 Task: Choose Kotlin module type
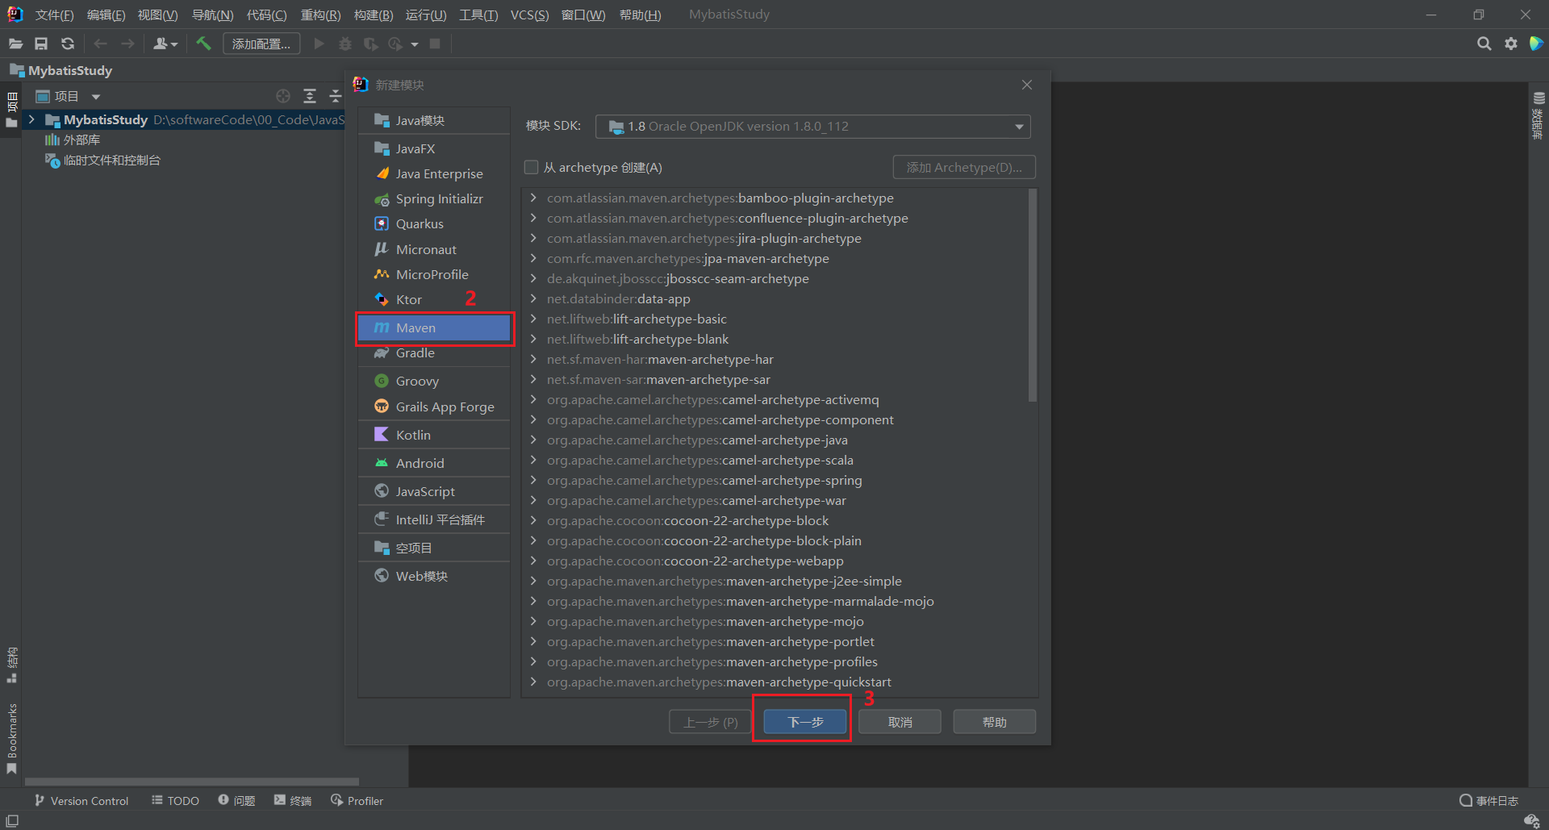pos(434,435)
